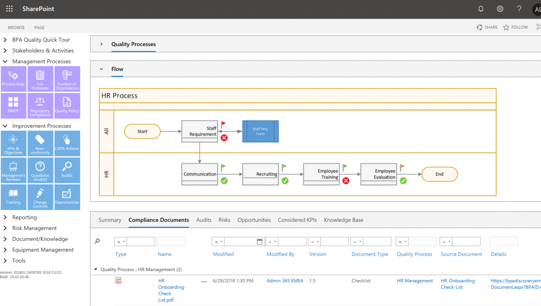The height and width of the screenshot is (306, 541).
Task: Select the SWOT analysis tile
Action: pyautogui.click(x=14, y=106)
